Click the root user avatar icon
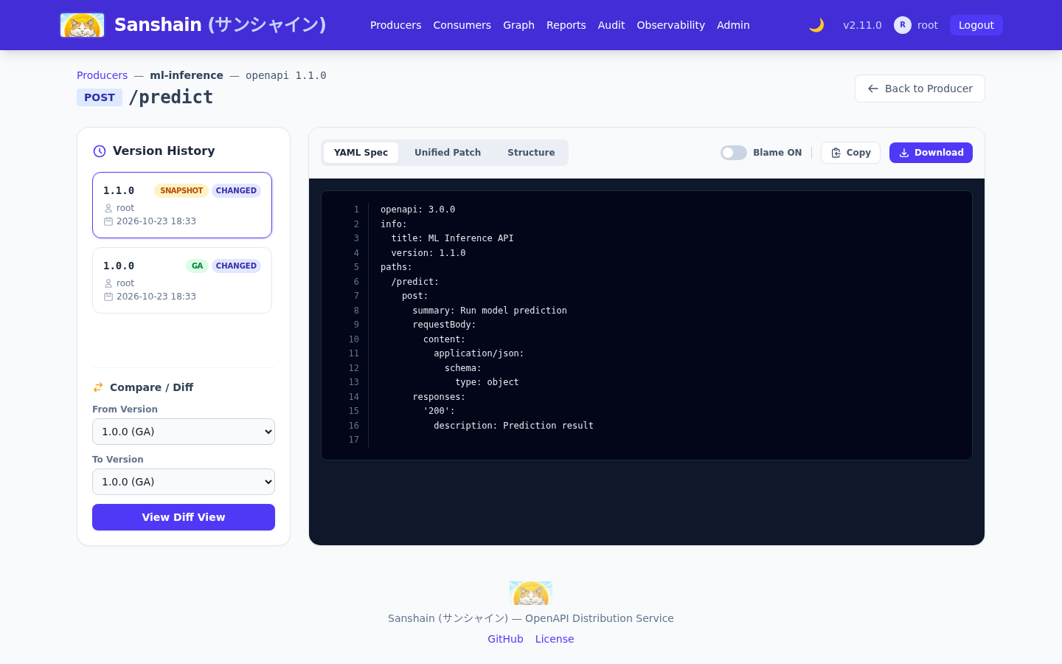The width and height of the screenshot is (1062, 664). tap(902, 25)
